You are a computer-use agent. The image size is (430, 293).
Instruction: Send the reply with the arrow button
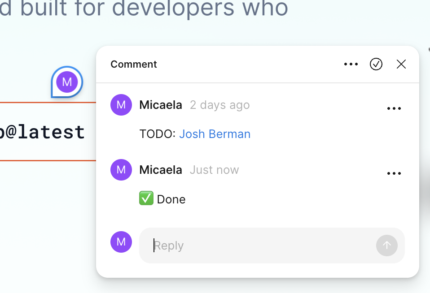click(386, 246)
